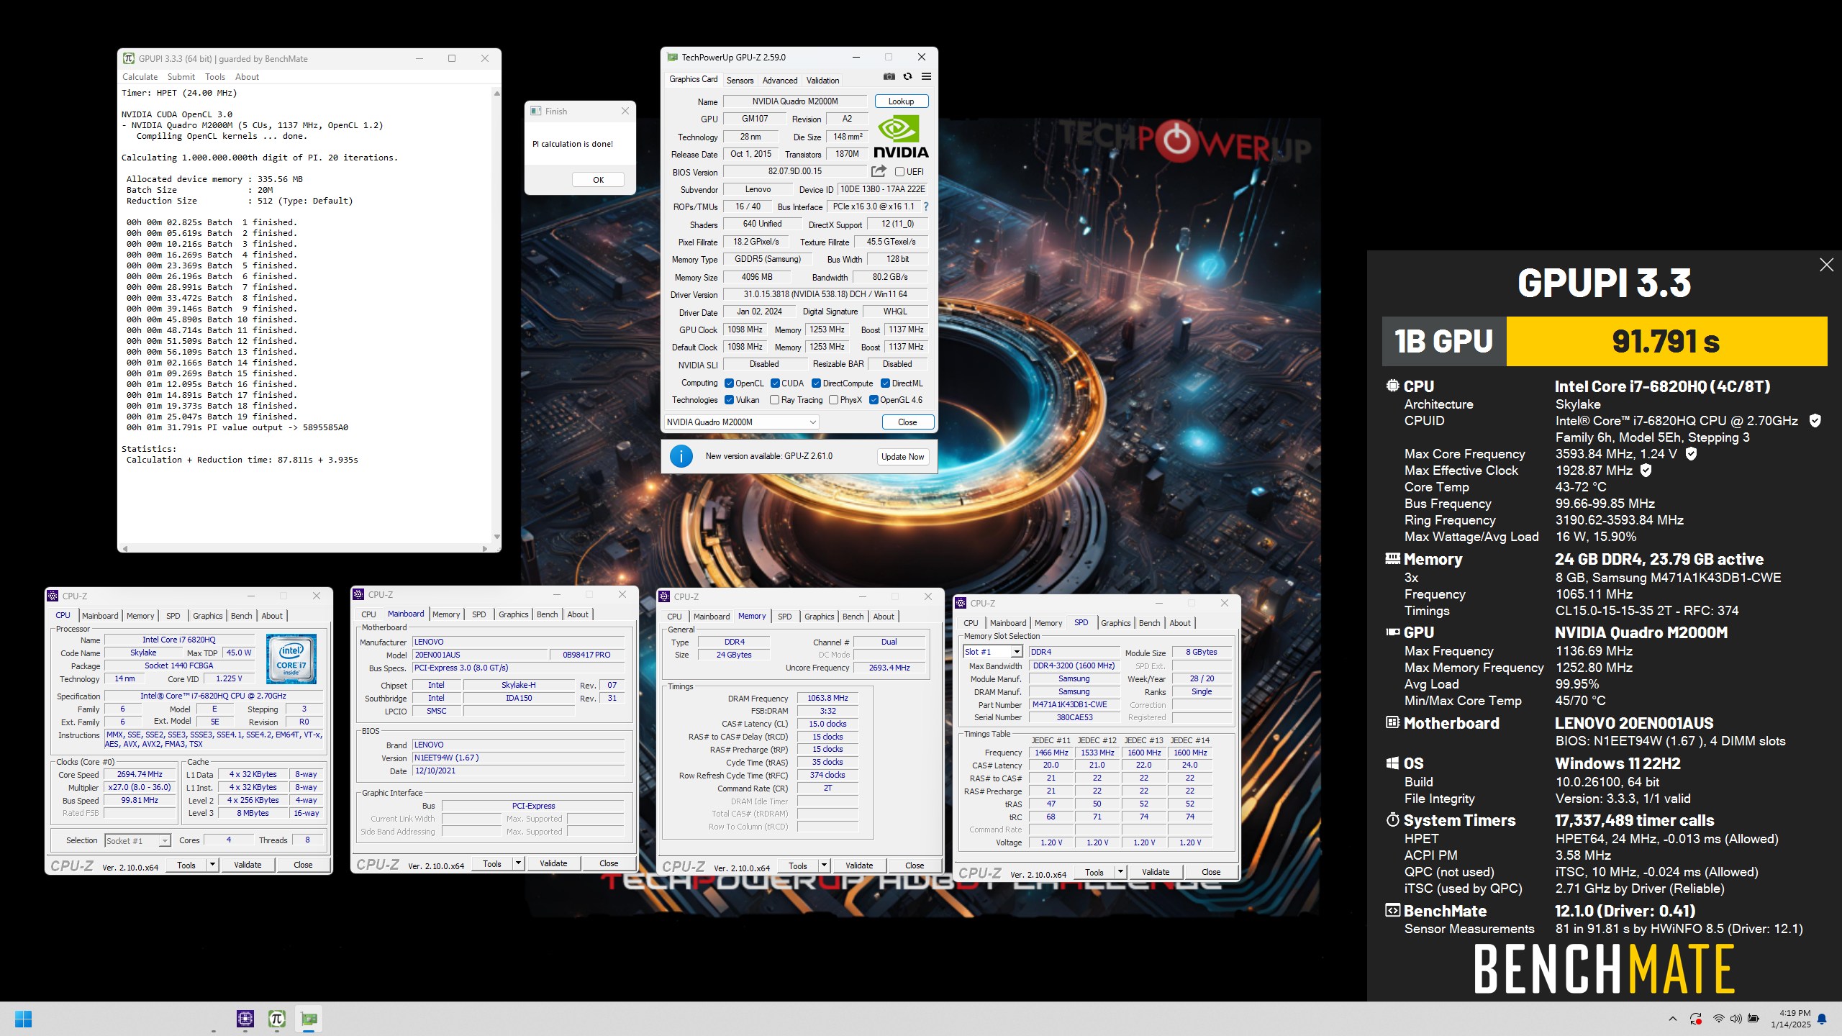The width and height of the screenshot is (1842, 1036).
Task: Click the Bus Interface question mark icon
Action: click(x=926, y=206)
